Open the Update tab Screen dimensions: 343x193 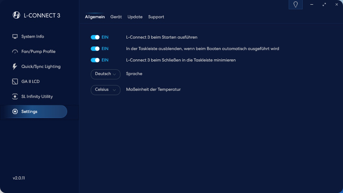click(x=135, y=17)
